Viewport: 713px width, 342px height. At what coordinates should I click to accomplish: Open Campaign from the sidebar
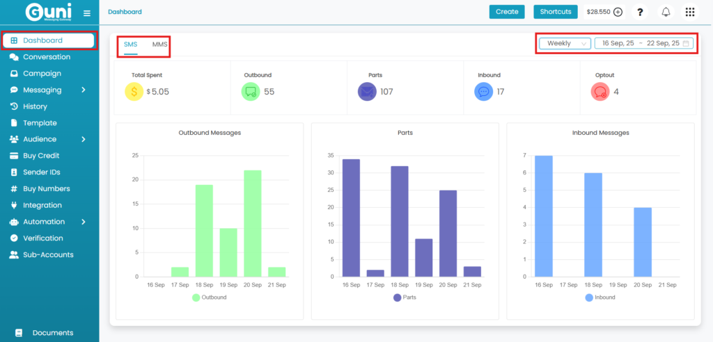[x=42, y=73]
